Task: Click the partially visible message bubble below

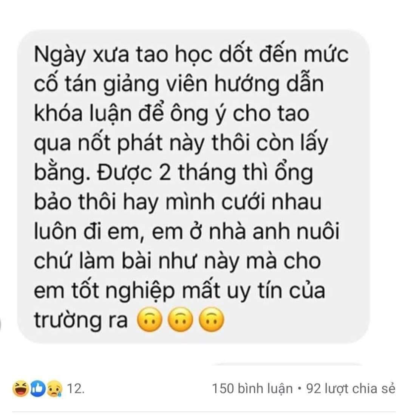Action: click(287, 364)
